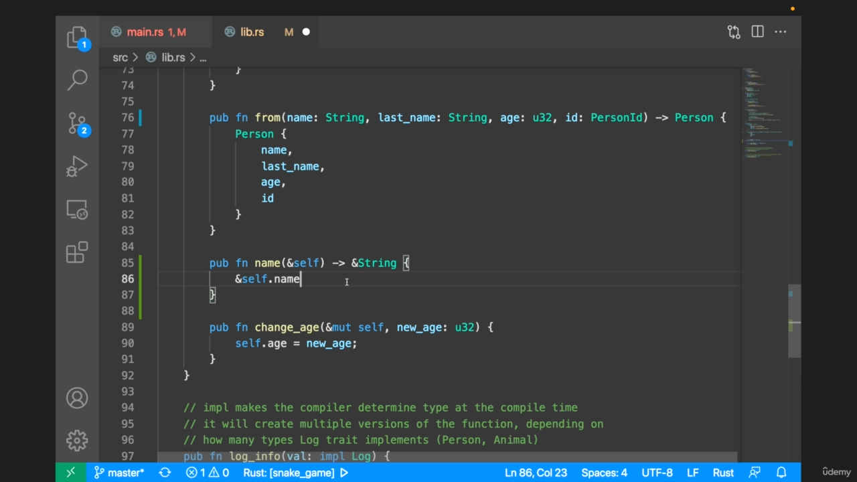Open the Extensions view
The image size is (857, 482).
77,252
